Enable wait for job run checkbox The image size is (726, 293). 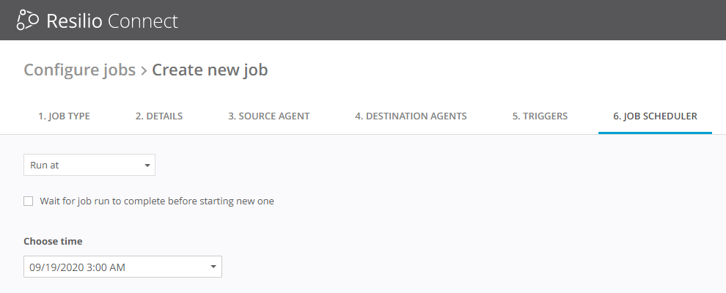pyautogui.click(x=29, y=201)
